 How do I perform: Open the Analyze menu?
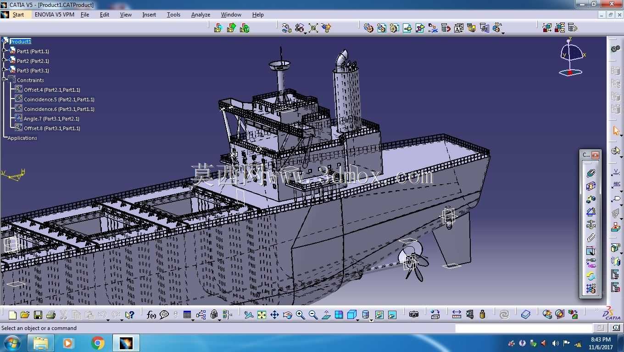(x=201, y=15)
